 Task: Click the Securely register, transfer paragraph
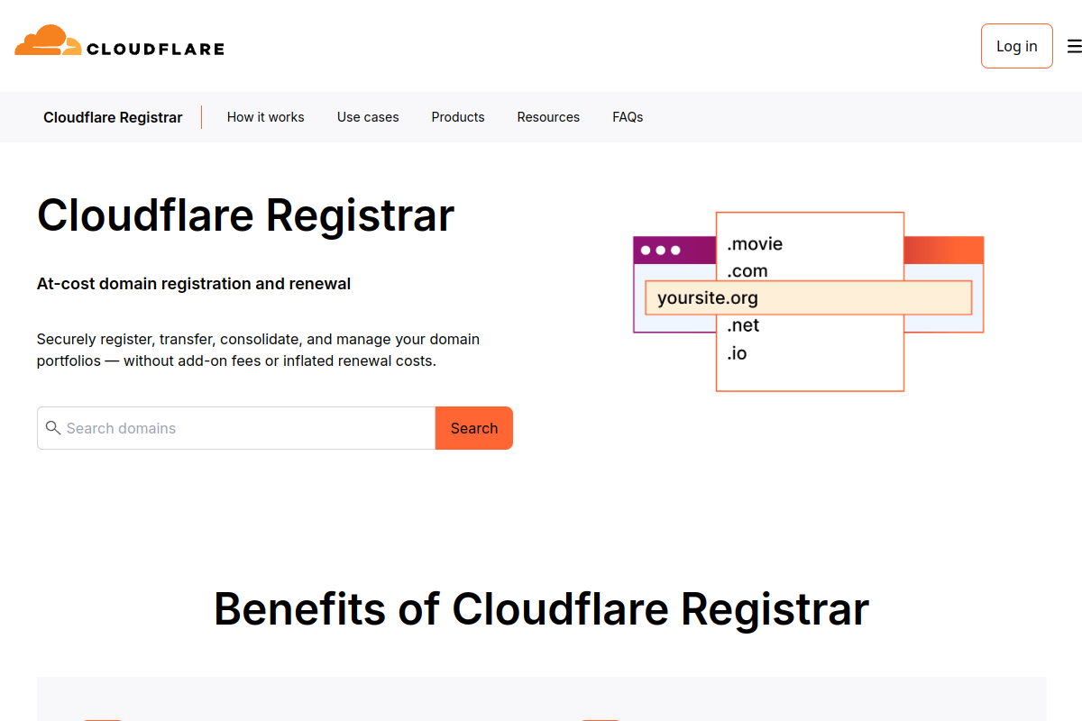[x=258, y=351]
